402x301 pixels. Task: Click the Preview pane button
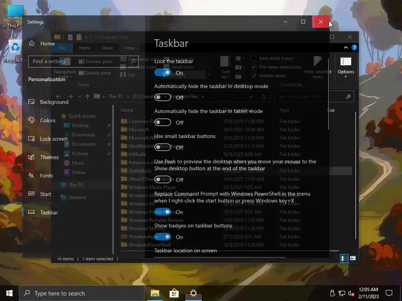point(96,62)
